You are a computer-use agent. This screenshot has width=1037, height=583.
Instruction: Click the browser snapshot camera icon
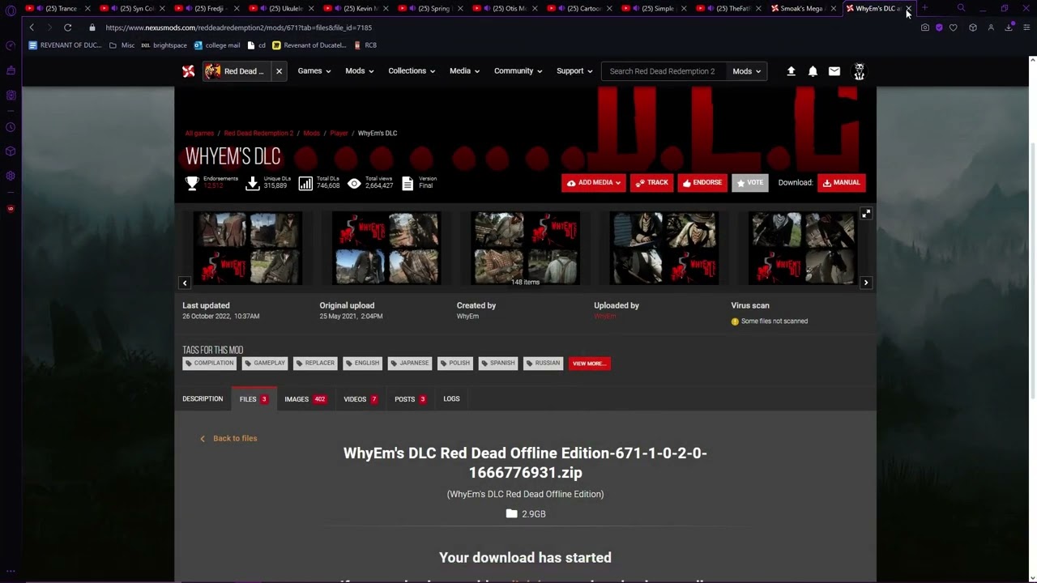click(x=925, y=28)
